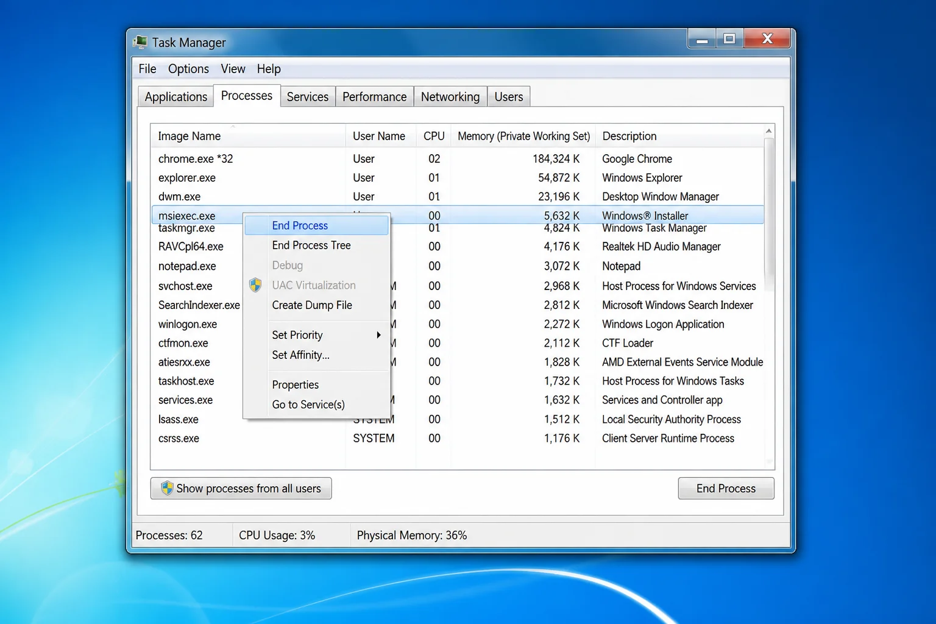Close the Task Manager window
The height and width of the screenshot is (624, 936).
[767, 39]
